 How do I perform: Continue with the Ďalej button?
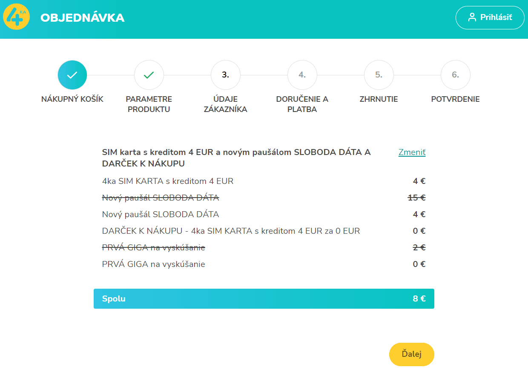(x=412, y=354)
